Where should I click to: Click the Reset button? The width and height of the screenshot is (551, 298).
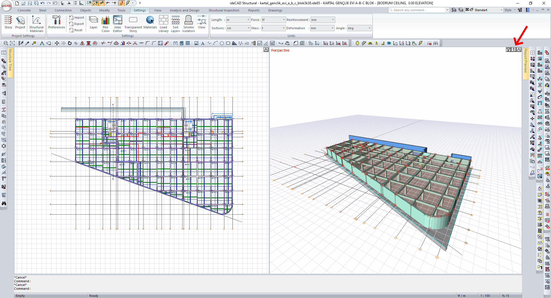(x=76, y=30)
